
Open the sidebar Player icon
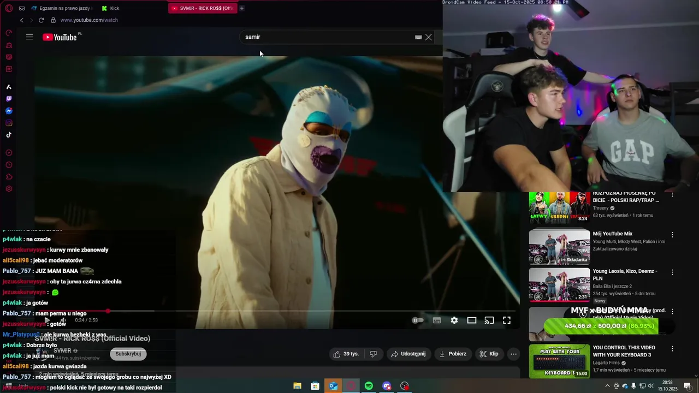click(x=9, y=153)
